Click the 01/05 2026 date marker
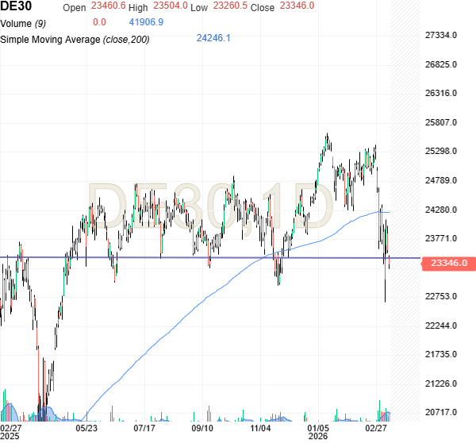Image resolution: width=476 pixels, height=443 pixels. coord(319,431)
